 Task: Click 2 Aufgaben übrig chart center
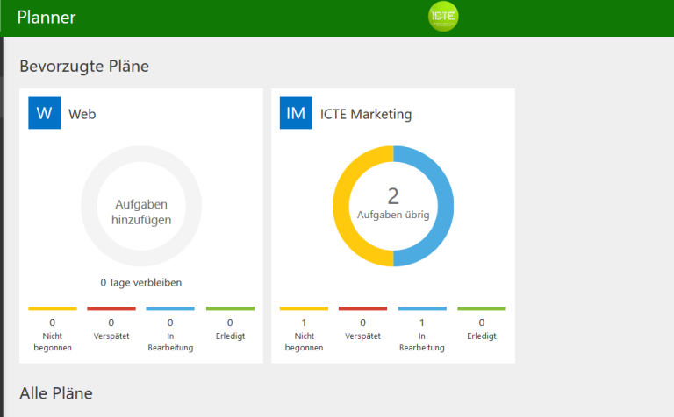(393, 203)
